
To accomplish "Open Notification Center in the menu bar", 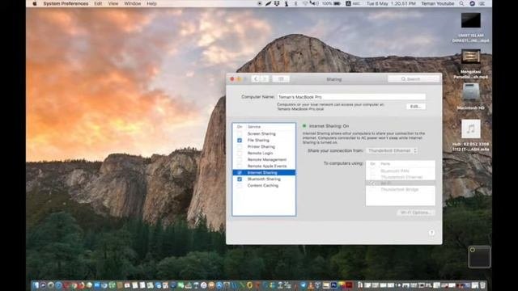I will pyautogui.click(x=482, y=3).
